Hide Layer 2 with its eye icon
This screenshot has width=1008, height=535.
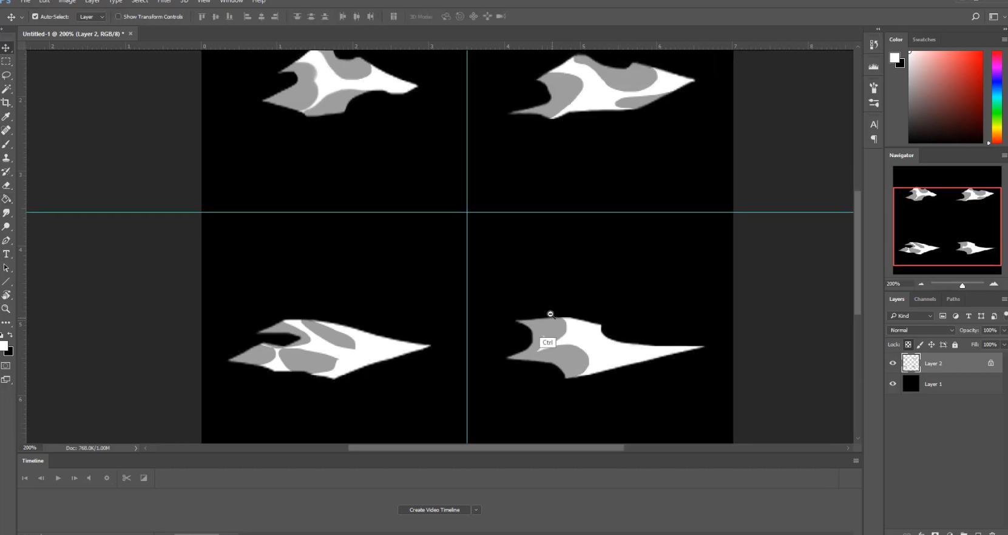tap(893, 363)
